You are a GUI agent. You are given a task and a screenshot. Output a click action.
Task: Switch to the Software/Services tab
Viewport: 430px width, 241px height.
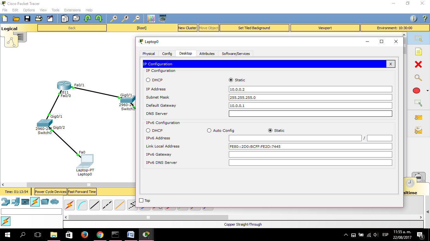[x=236, y=54]
